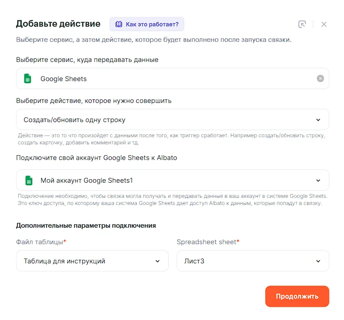The image size is (344, 320).
Task: Click the service field showing Google Sheets
Action: point(172,78)
